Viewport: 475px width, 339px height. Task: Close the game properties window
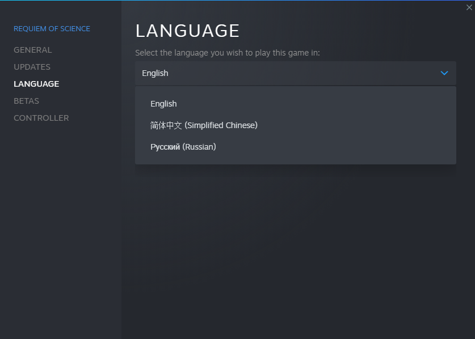tap(469, 7)
